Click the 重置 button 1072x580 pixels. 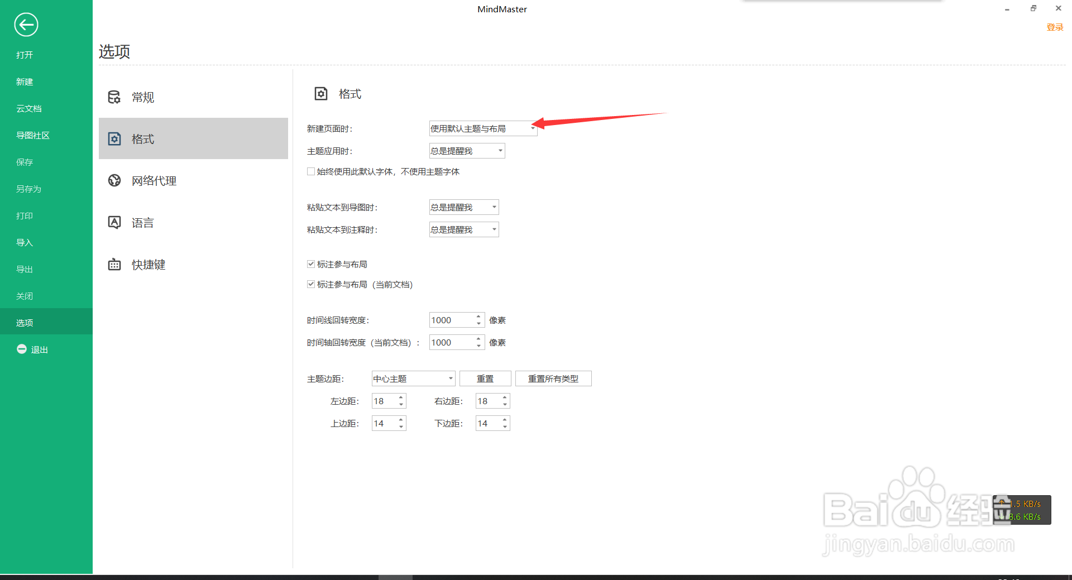pyautogui.click(x=485, y=378)
